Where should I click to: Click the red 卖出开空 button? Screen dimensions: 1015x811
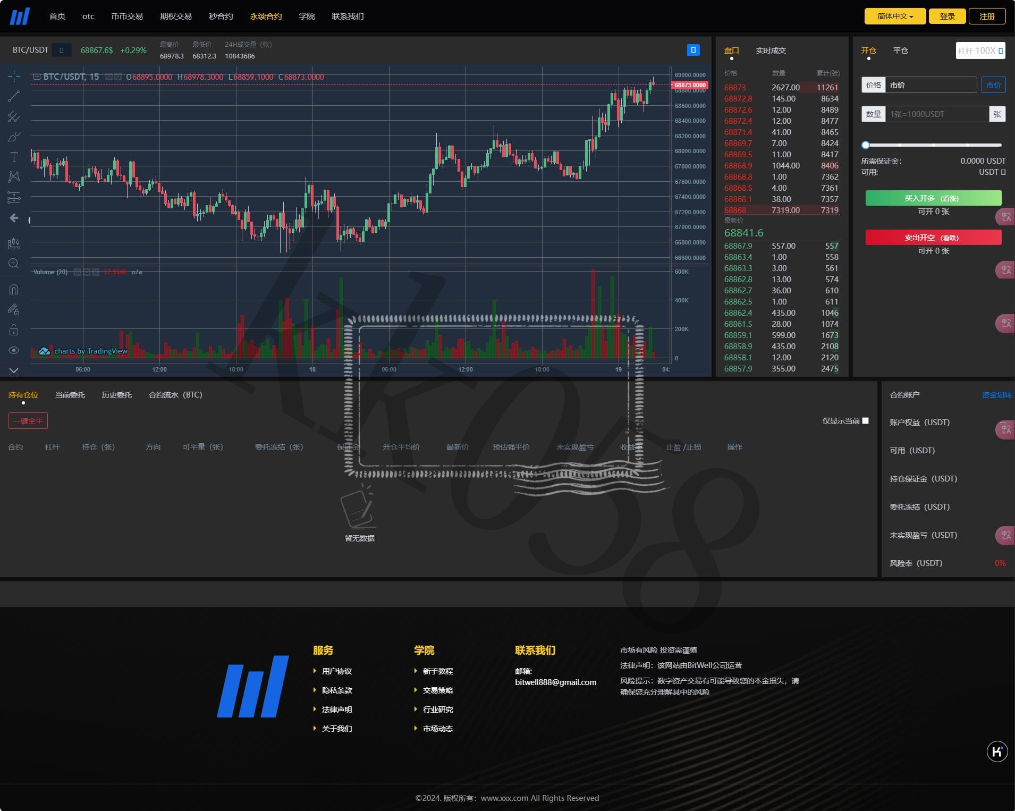pyautogui.click(x=933, y=238)
